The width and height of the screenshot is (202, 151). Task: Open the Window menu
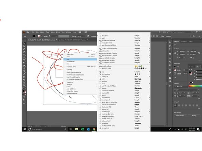(x=69, y=32)
